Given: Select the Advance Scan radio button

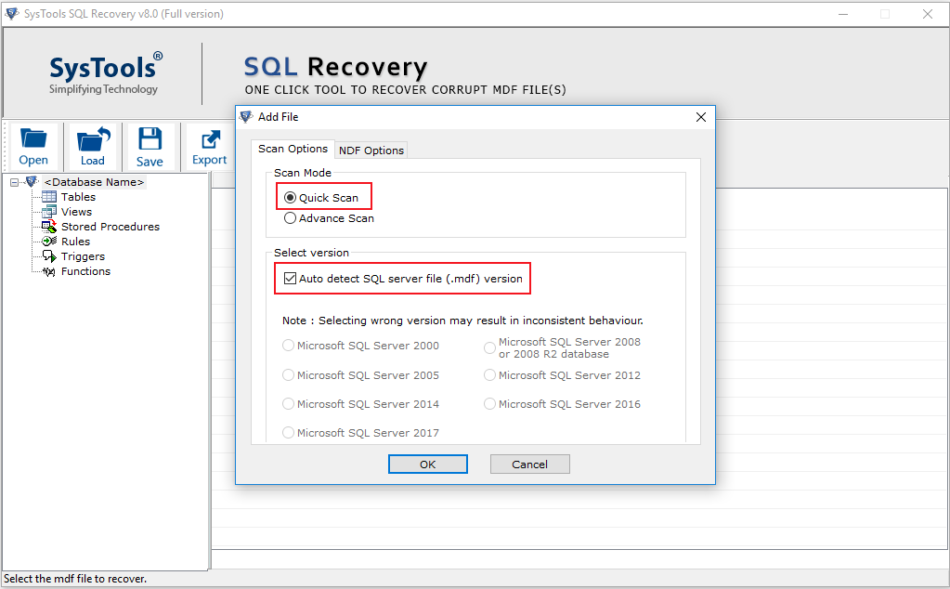Looking at the screenshot, I should (291, 218).
